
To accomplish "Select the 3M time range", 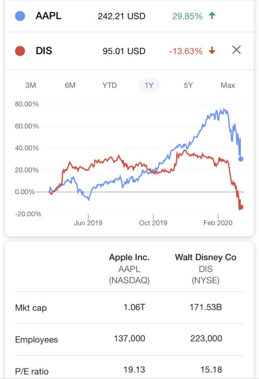I will tap(31, 85).
